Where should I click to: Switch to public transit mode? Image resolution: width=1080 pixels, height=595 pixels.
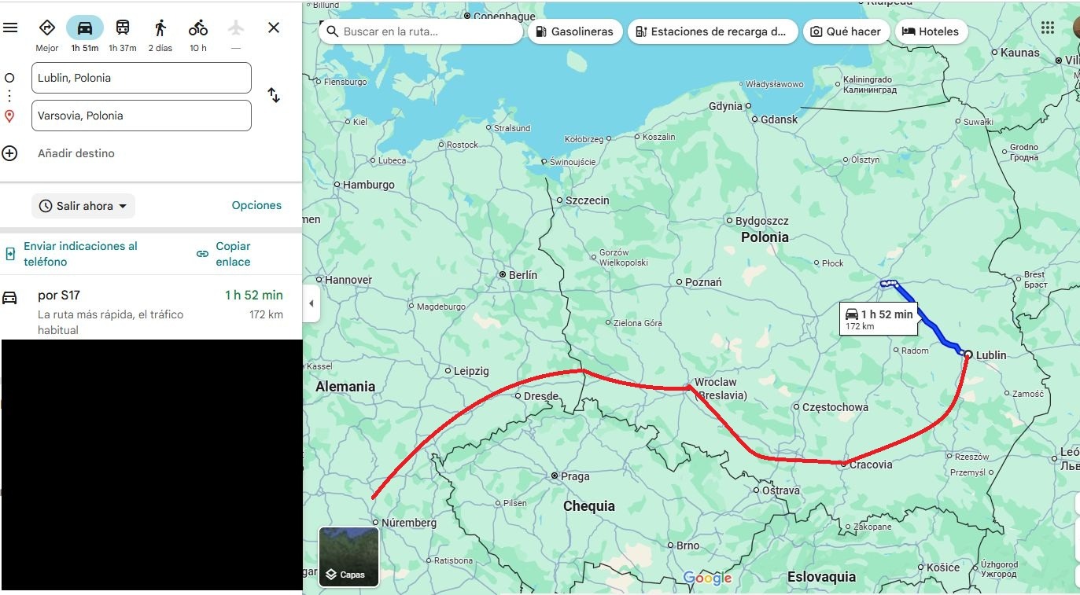click(123, 28)
